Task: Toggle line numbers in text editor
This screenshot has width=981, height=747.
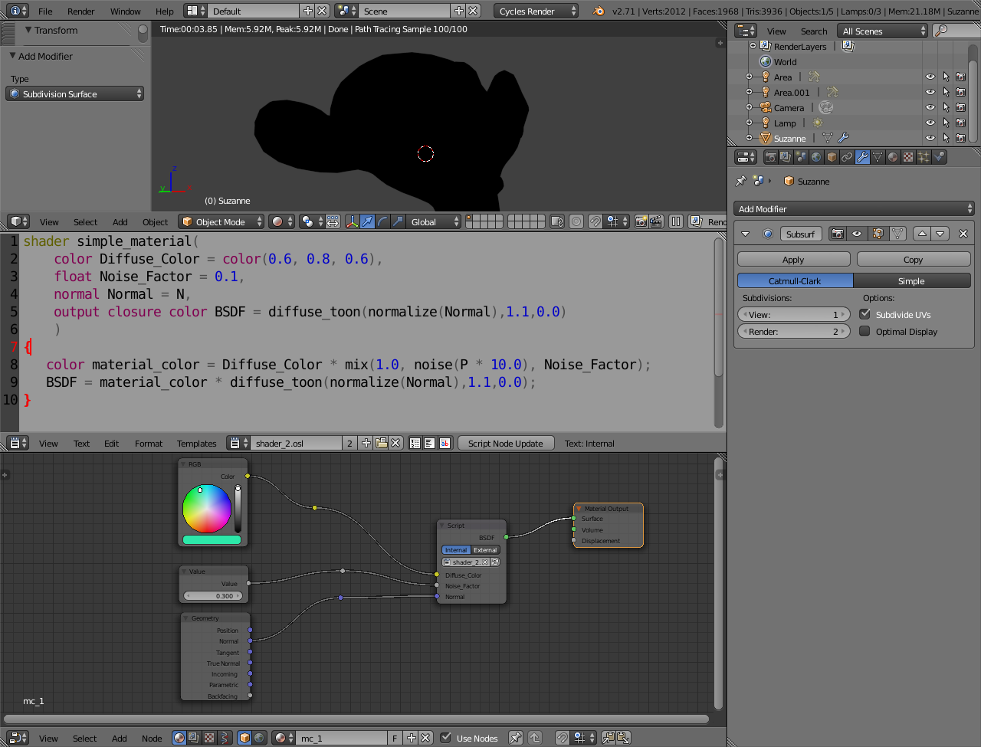Action: point(415,443)
